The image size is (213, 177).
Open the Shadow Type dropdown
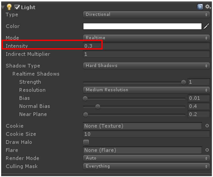click(x=146, y=66)
